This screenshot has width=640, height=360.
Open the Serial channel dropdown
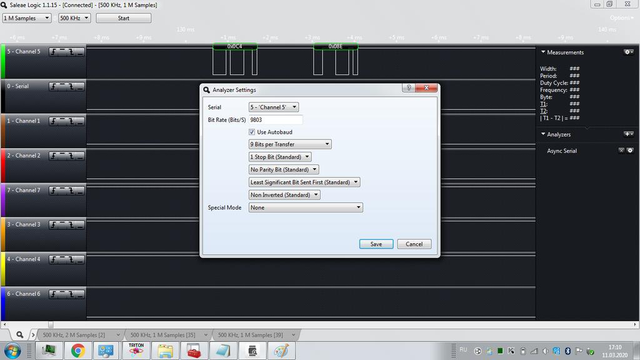click(x=274, y=107)
